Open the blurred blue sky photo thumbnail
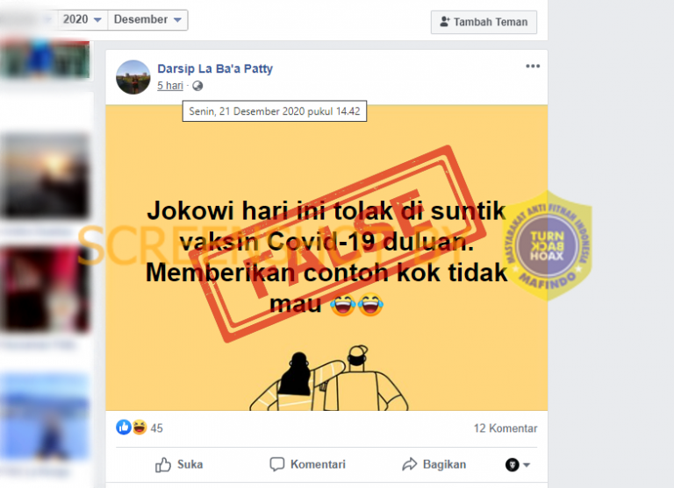Screen dimensions: 674x488 coord(45,415)
